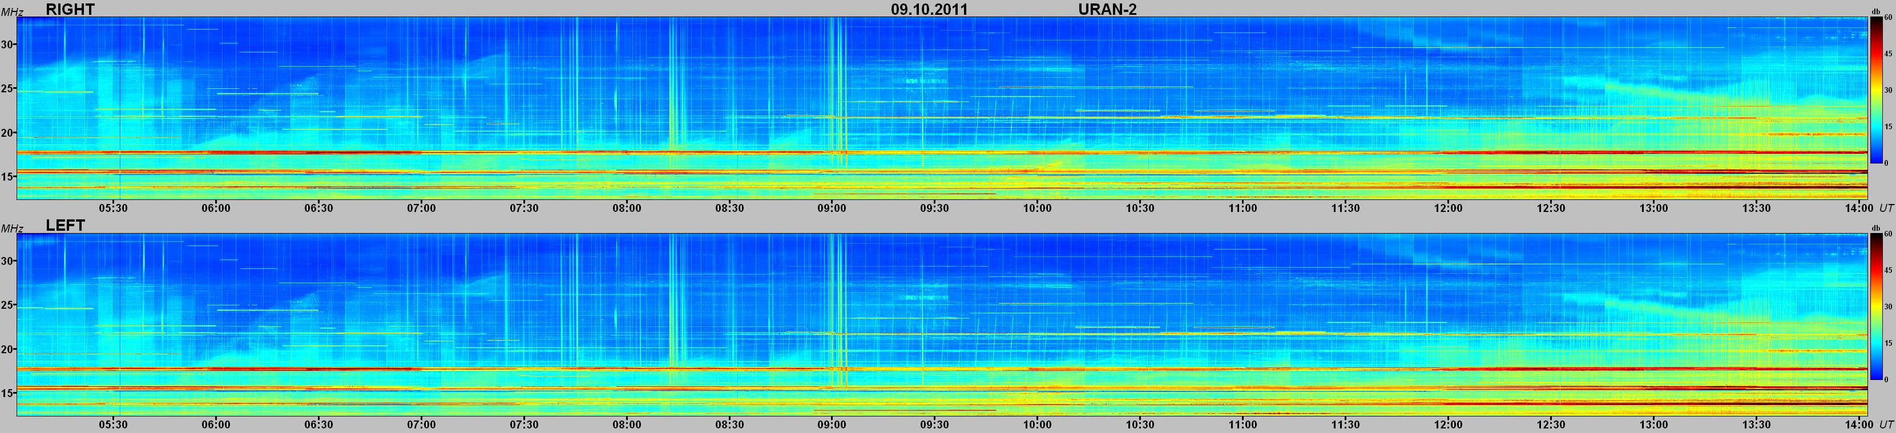Viewport: 1896px width, 433px height.
Task: Click inside the LEFT polarization spectrogram
Action: click(942, 324)
